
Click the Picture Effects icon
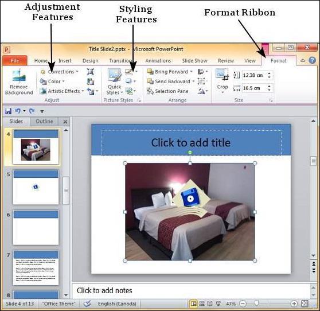(x=129, y=81)
